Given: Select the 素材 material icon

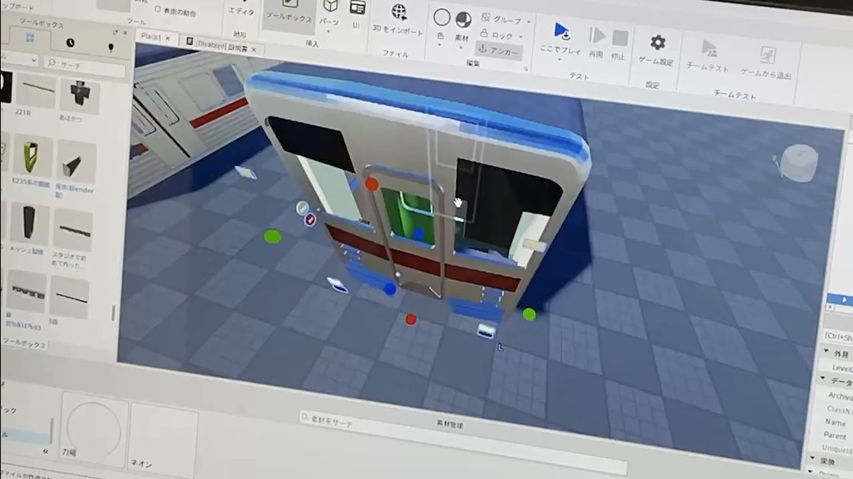Looking at the screenshot, I should [463, 20].
